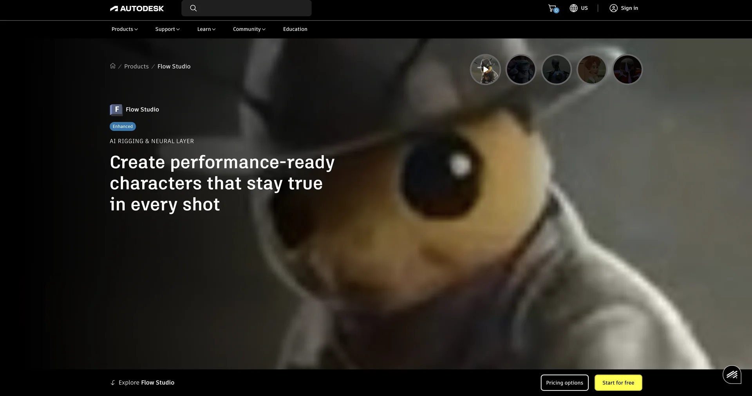Click the Autodesk logo
Screen dimensions: 752x396
137,8
